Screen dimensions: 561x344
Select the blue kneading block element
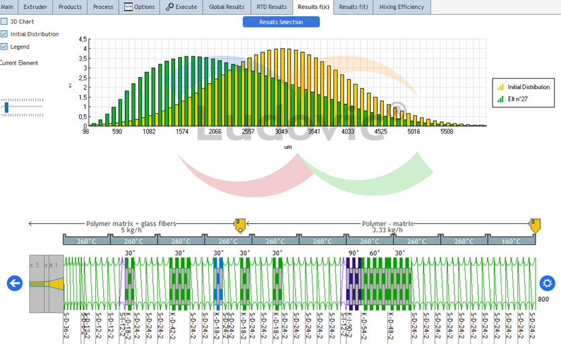(x=218, y=284)
